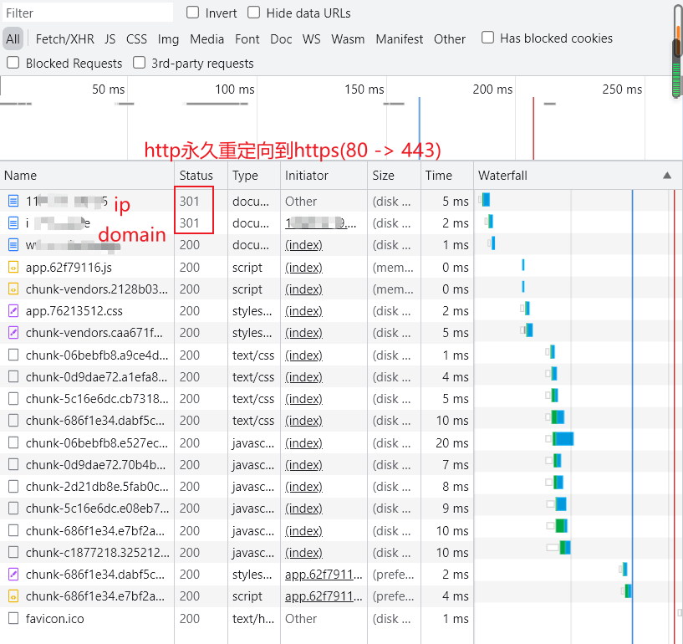Open (index) initiator link of app.76213512.css
The width and height of the screenshot is (683, 644).
(303, 311)
